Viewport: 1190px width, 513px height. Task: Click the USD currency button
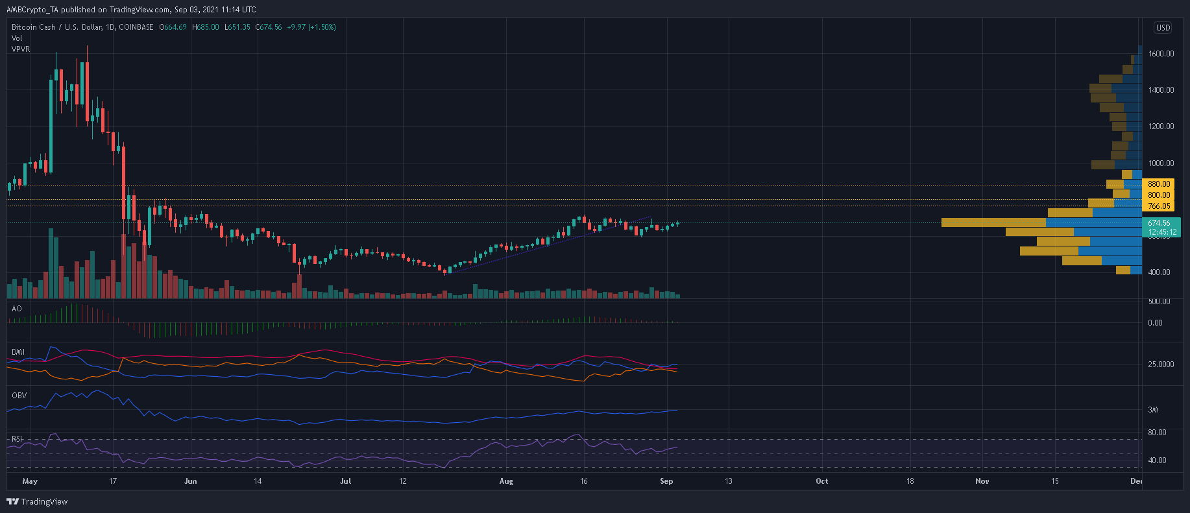click(1163, 27)
